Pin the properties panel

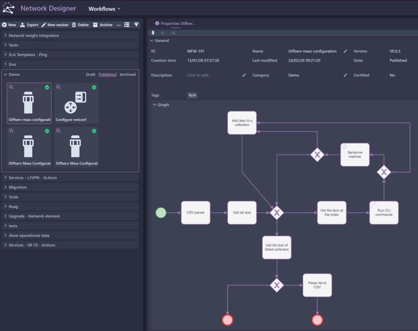tap(153, 33)
